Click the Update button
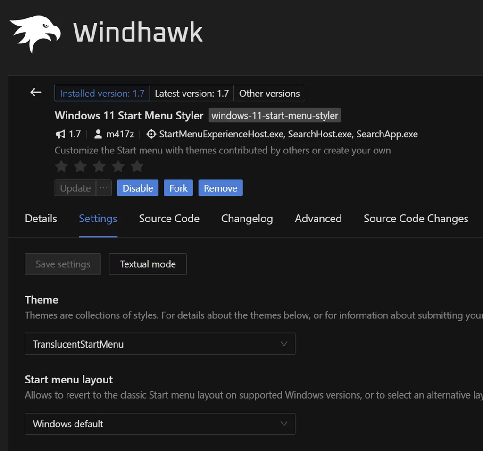 click(x=75, y=188)
